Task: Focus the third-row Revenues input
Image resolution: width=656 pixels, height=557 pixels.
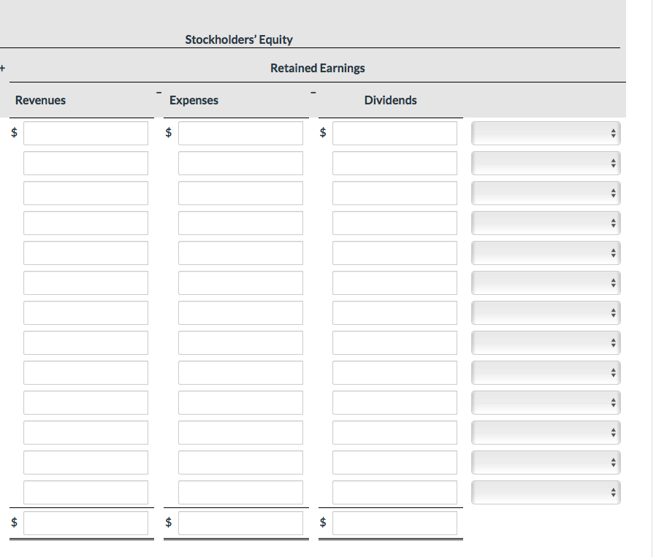Action: pos(85,193)
